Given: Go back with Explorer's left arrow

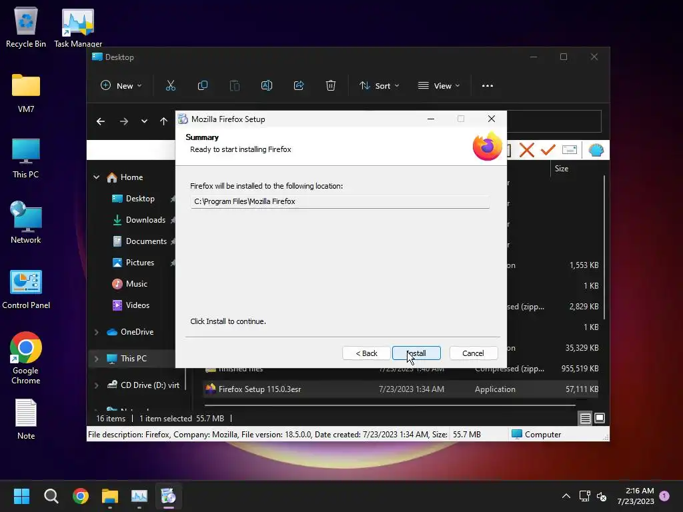Looking at the screenshot, I should pos(101,121).
